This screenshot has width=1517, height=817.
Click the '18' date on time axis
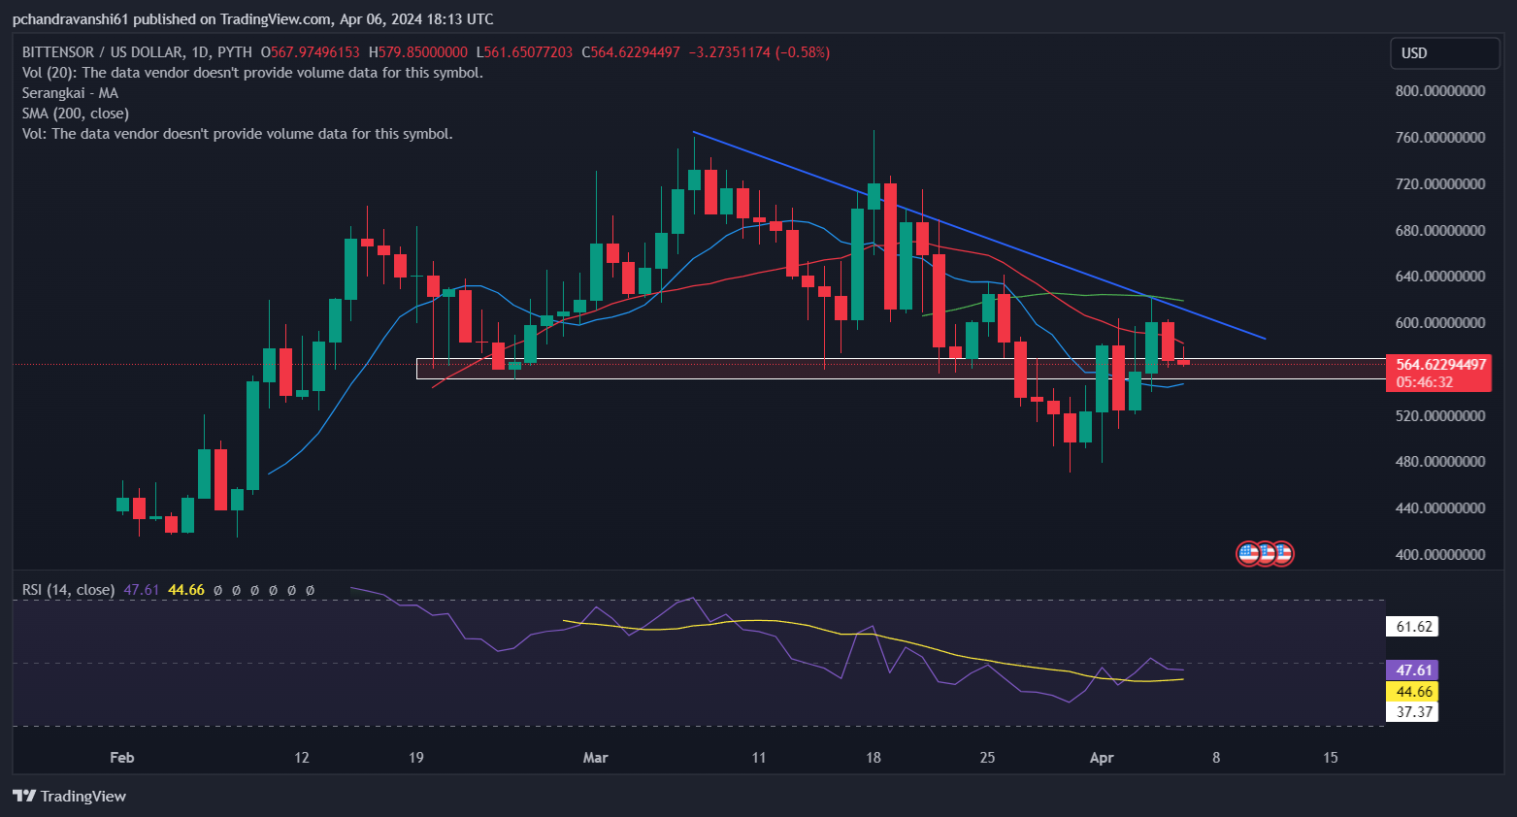coord(874,758)
